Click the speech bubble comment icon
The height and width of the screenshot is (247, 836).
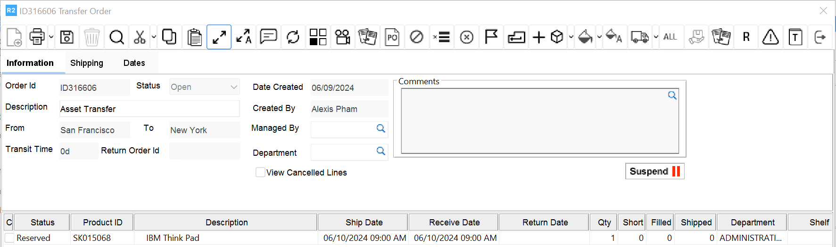tap(268, 37)
